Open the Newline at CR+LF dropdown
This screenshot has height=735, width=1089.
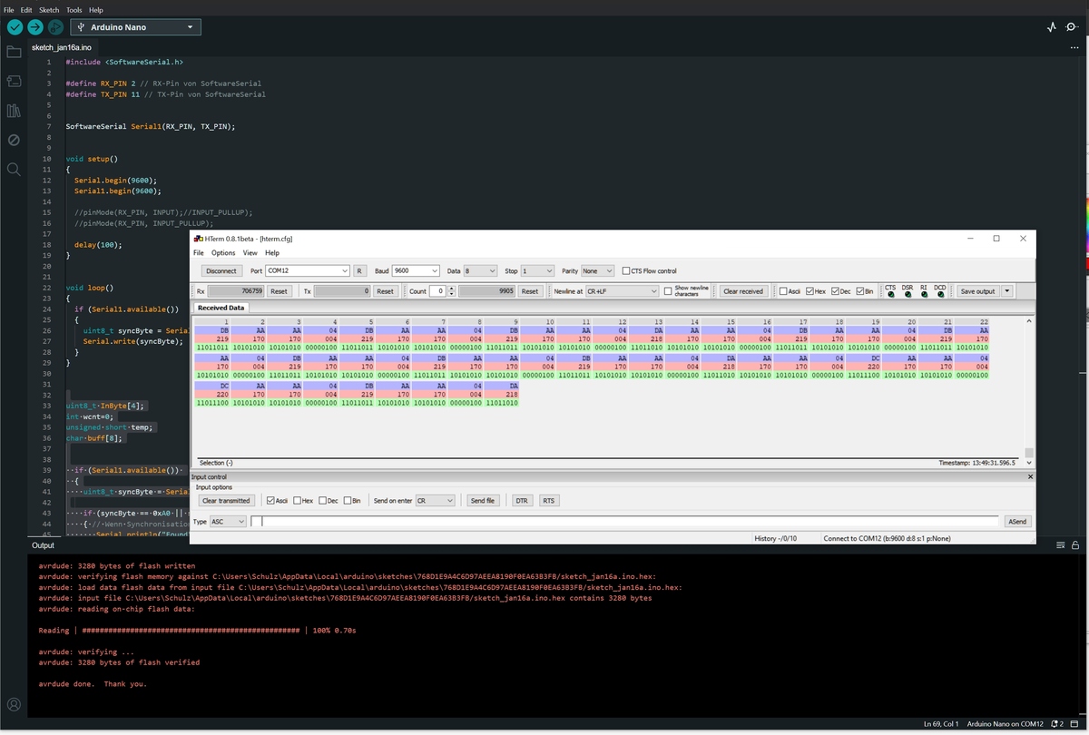622,291
